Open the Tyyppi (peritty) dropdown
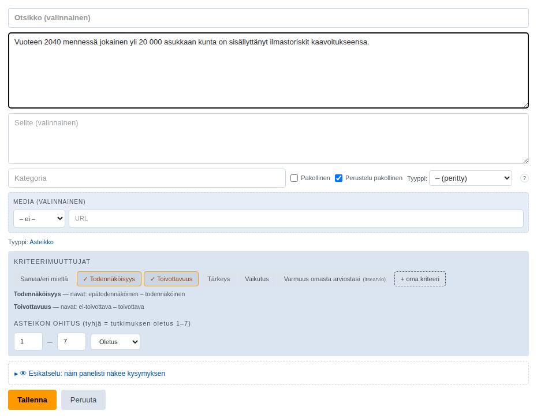Screen dimensions: 537x418 point(471,178)
